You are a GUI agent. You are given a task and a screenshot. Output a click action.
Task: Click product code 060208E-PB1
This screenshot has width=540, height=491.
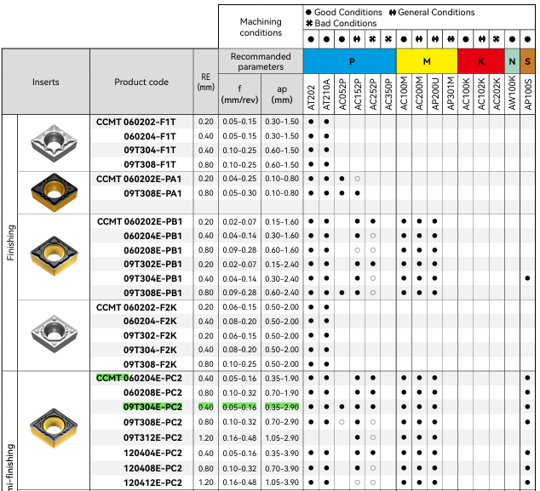[152, 250]
